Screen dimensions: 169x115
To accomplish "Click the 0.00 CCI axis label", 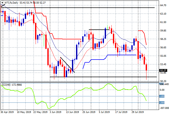I will point(162,90).
